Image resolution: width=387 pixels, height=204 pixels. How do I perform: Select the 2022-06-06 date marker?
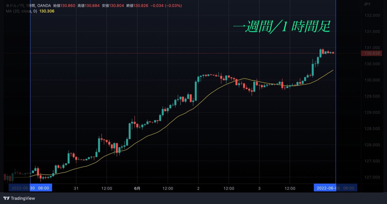pos(335,188)
